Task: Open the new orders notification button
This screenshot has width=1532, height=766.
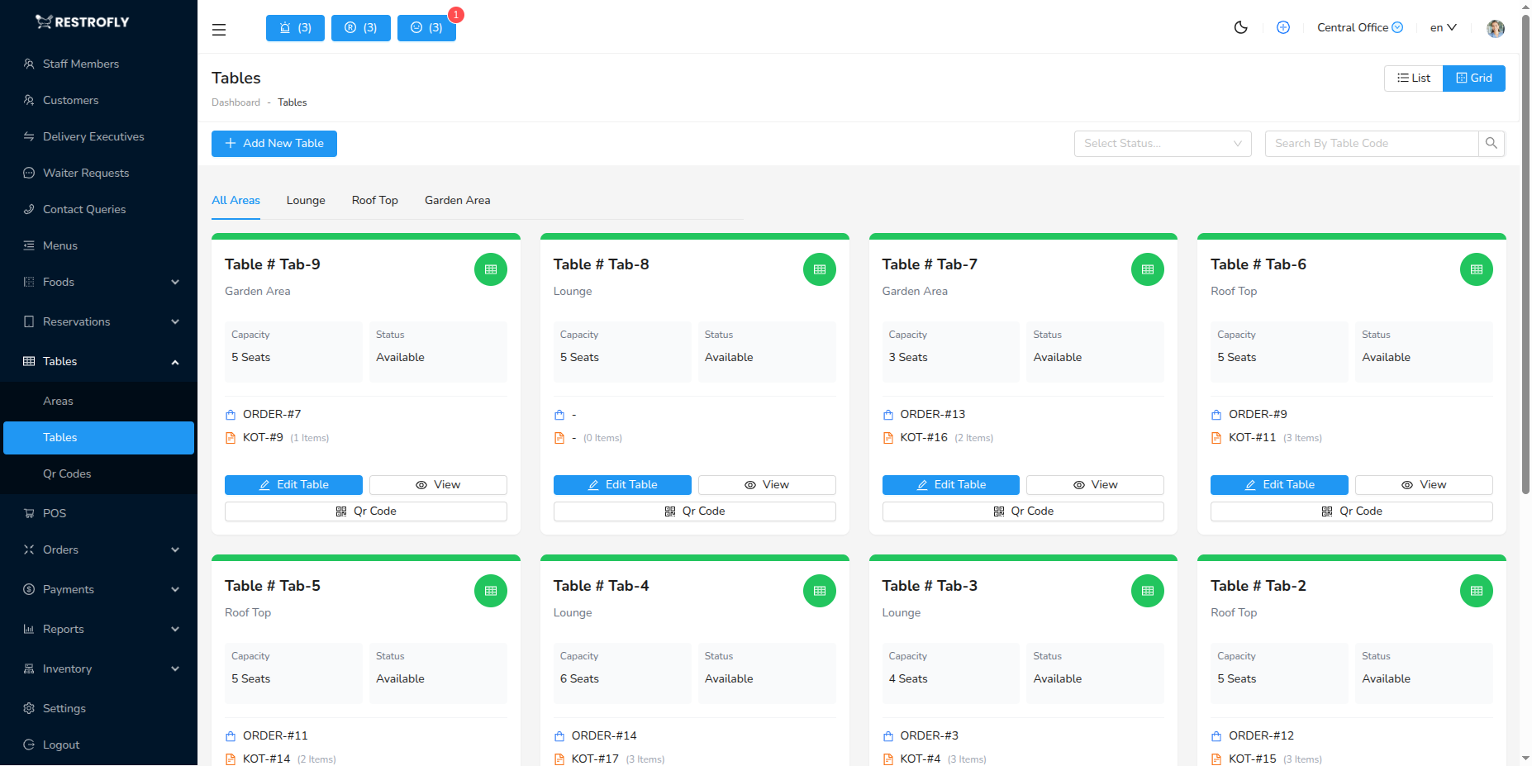Action: tap(295, 27)
